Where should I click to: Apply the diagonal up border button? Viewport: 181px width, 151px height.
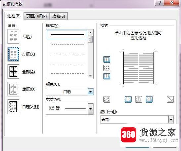pyautogui.click(x=107, y=99)
